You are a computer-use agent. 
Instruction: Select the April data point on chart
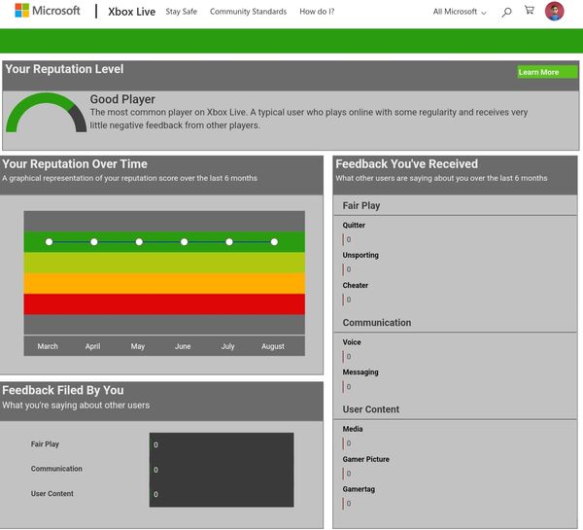click(94, 242)
